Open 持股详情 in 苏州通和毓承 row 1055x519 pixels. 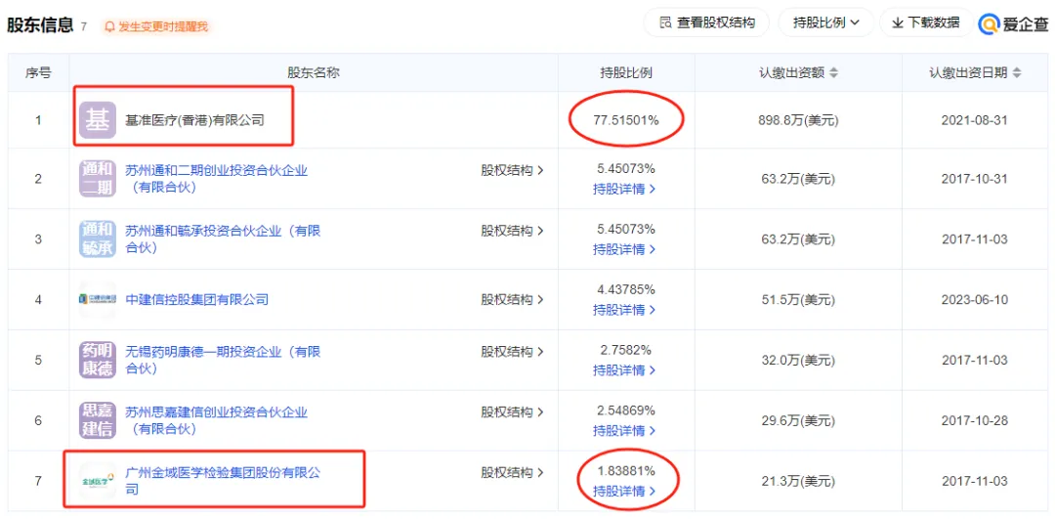point(624,250)
